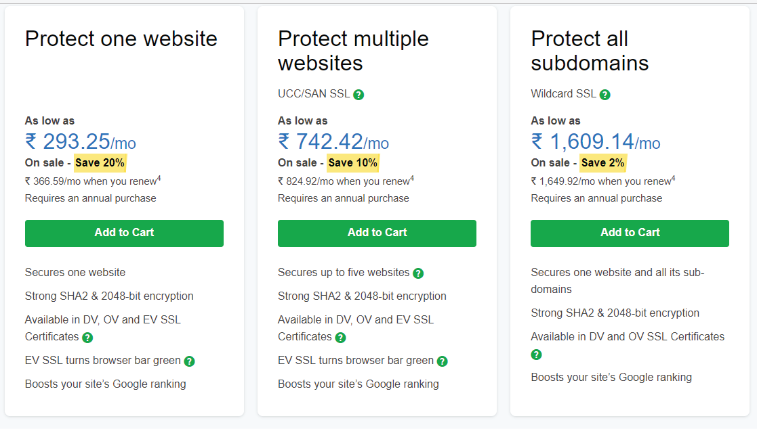
Task: Add the all subdomains plan to cart
Action: pos(630,233)
